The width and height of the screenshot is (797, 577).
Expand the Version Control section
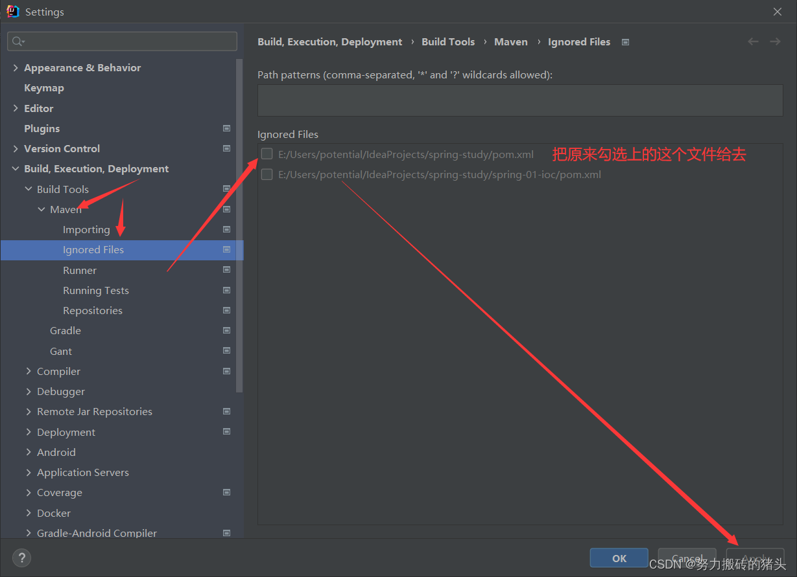(16, 148)
